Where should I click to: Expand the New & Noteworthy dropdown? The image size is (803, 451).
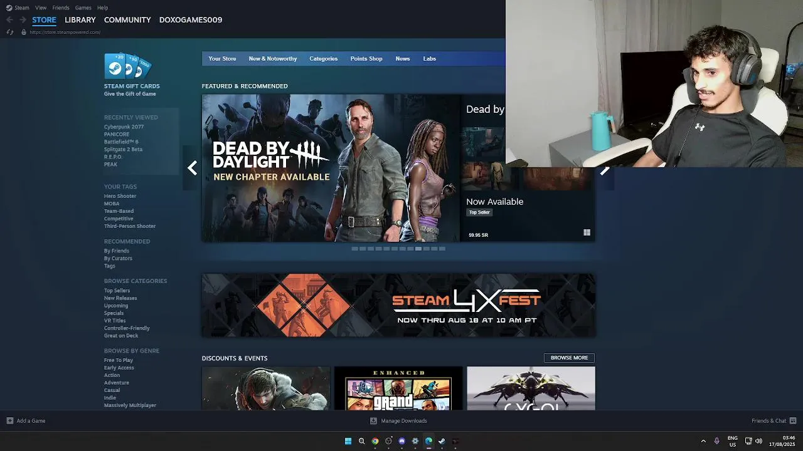coord(273,59)
